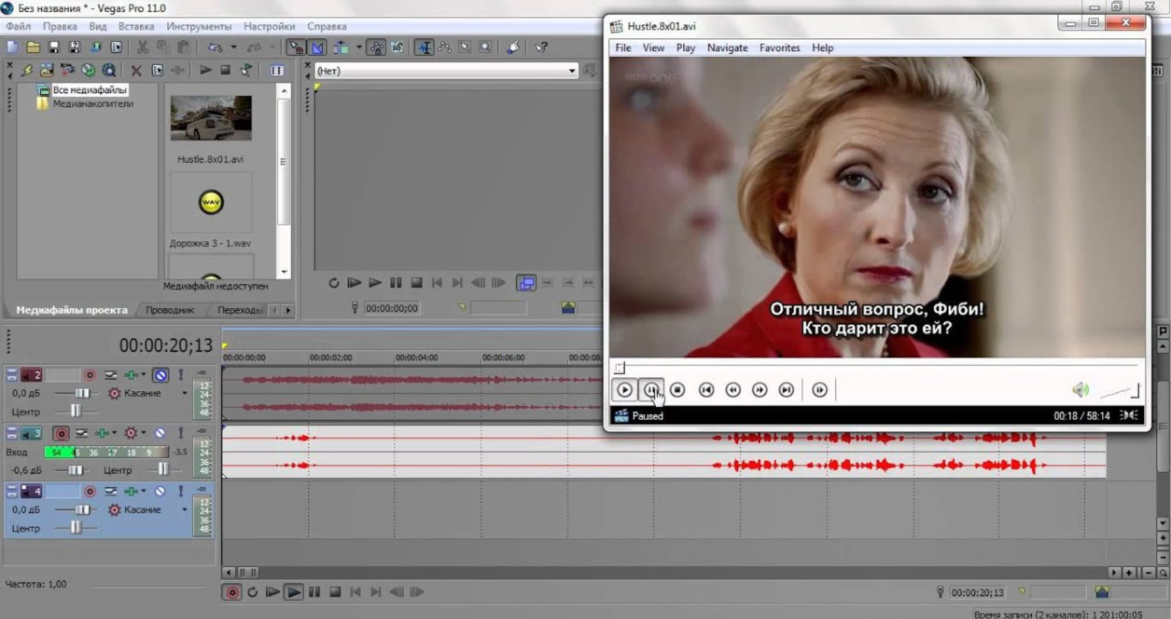Open the Undo history dropdown arrow
Screen dimensions: 1171x619
pos(234,47)
